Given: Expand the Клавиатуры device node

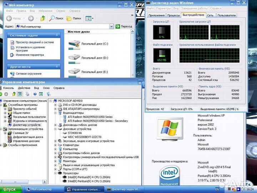Looking at the screenshot, I should [x=55, y=145].
